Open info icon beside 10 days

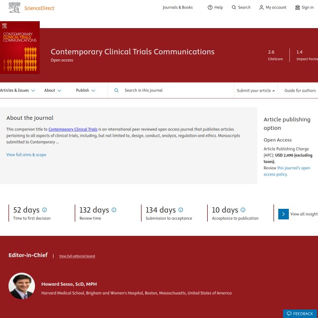tap(243, 210)
